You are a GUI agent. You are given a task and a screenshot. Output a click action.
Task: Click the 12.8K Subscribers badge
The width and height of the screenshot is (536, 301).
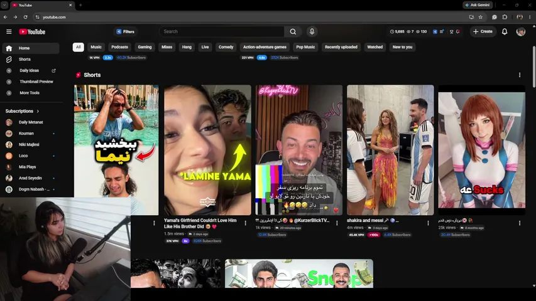(x=272, y=235)
